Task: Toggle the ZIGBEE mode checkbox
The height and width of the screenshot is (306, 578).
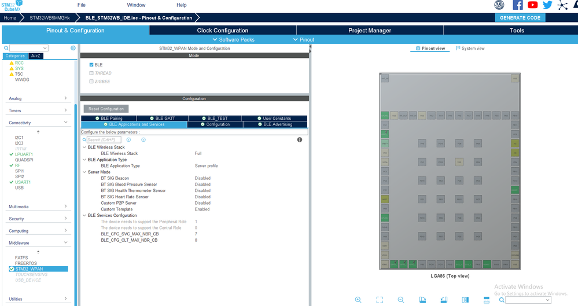Action: coord(91,82)
